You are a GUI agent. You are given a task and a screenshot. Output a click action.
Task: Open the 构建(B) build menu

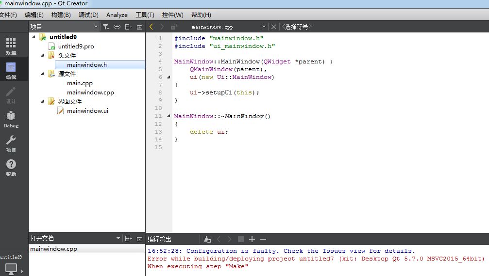(x=61, y=15)
